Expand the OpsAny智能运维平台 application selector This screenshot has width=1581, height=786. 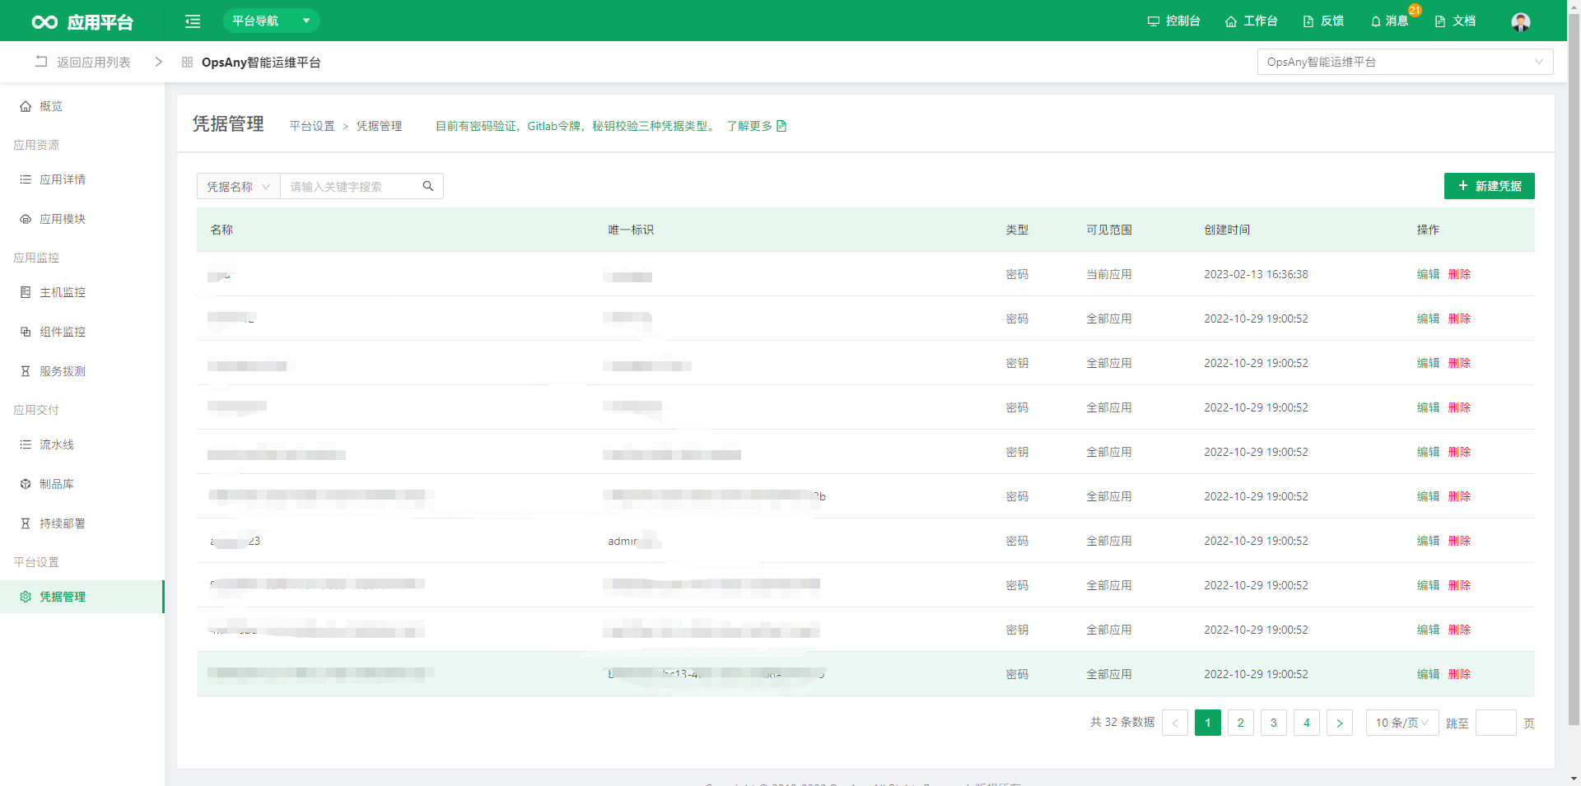[1405, 62]
